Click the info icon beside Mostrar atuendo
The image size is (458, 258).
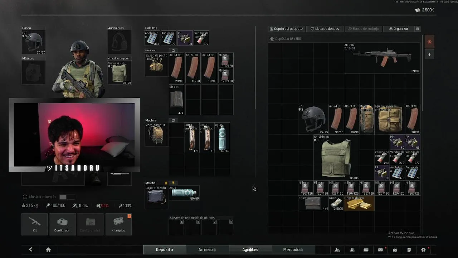pyautogui.click(x=25, y=197)
